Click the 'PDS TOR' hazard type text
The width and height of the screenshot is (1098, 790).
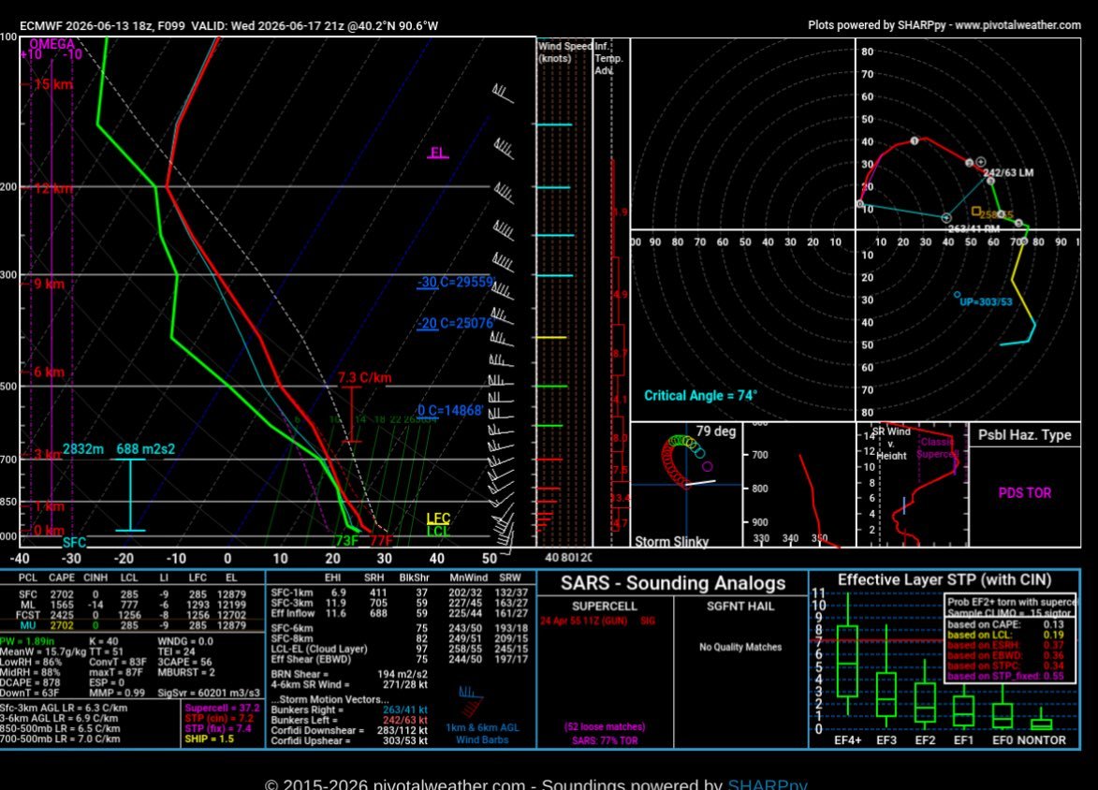pos(1024,493)
